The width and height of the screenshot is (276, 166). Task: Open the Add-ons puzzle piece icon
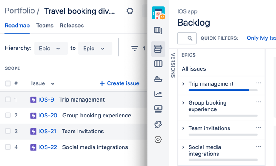click(158, 124)
